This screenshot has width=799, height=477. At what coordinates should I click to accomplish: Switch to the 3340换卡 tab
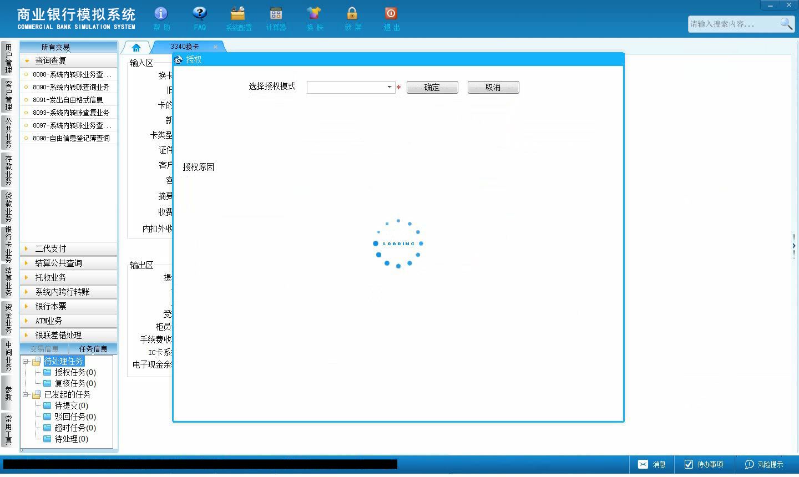tap(184, 47)
